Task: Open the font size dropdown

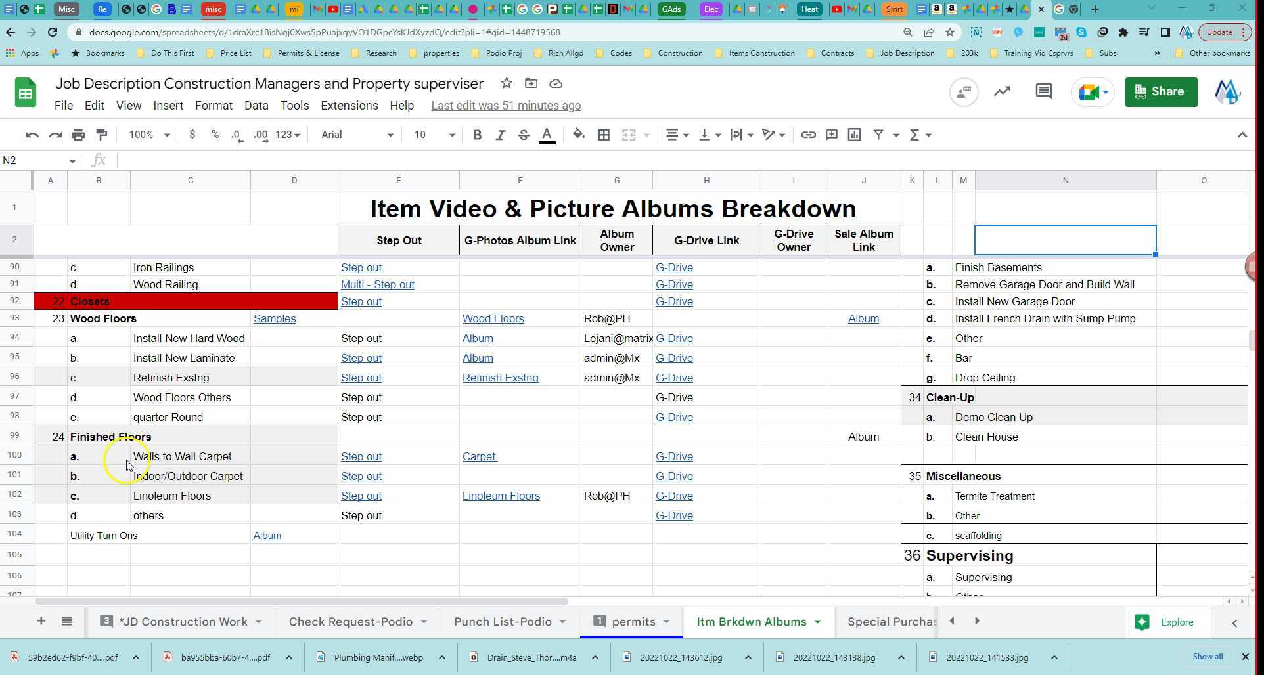Action: [434, 135]
